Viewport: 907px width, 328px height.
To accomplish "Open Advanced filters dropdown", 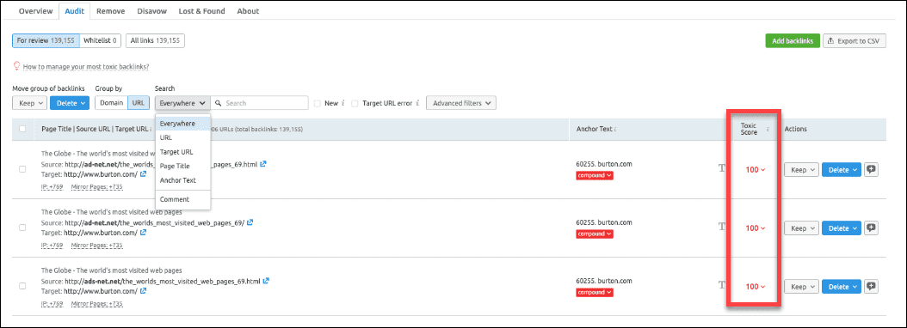I will (x=461, y=103).
